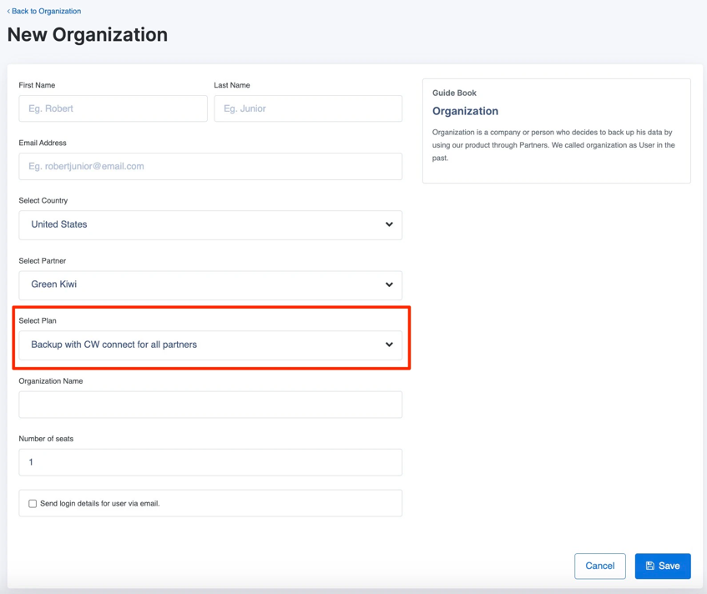Screen dimensions: 707x594
Task: Click the back arrow beside Back to Organization
Action: click(x=8, y=12)
